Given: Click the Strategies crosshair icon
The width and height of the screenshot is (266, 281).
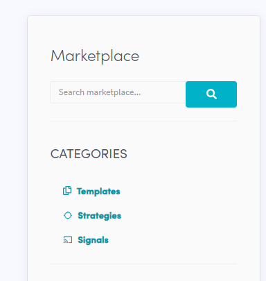Looking at the screenshot, I should [68, 216].
